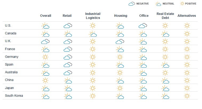The image size is (202, 109).
Task: Click the U.S. Retail negative cloud icon
Action: click(x=68, y=26)
